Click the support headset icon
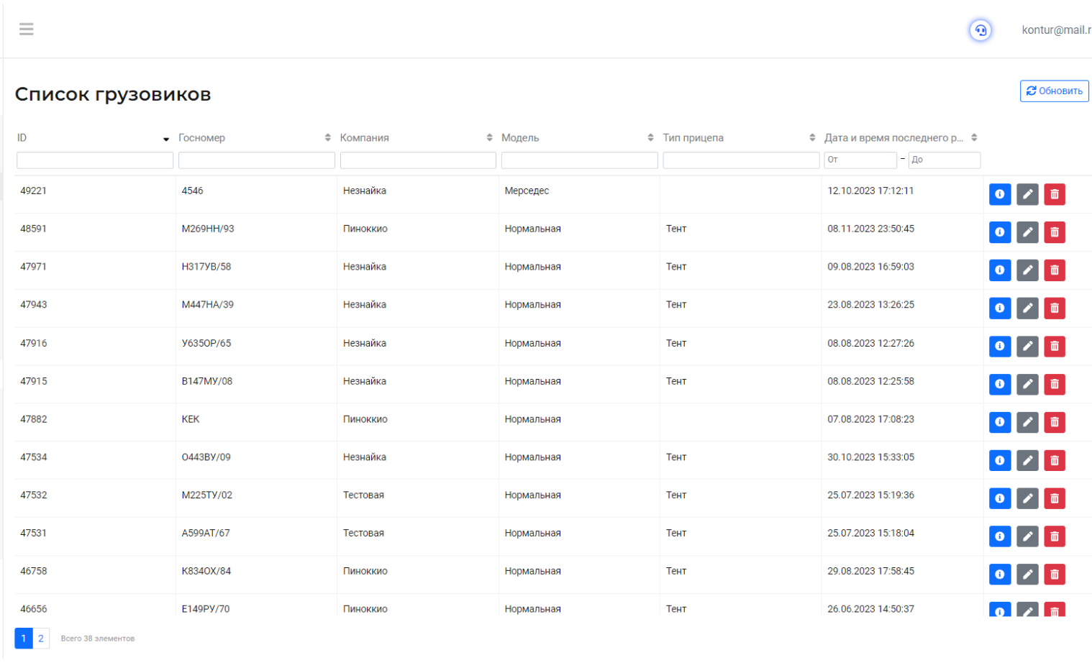The height and width of the screenshot is (668, 1092). (x=980, y=30)
